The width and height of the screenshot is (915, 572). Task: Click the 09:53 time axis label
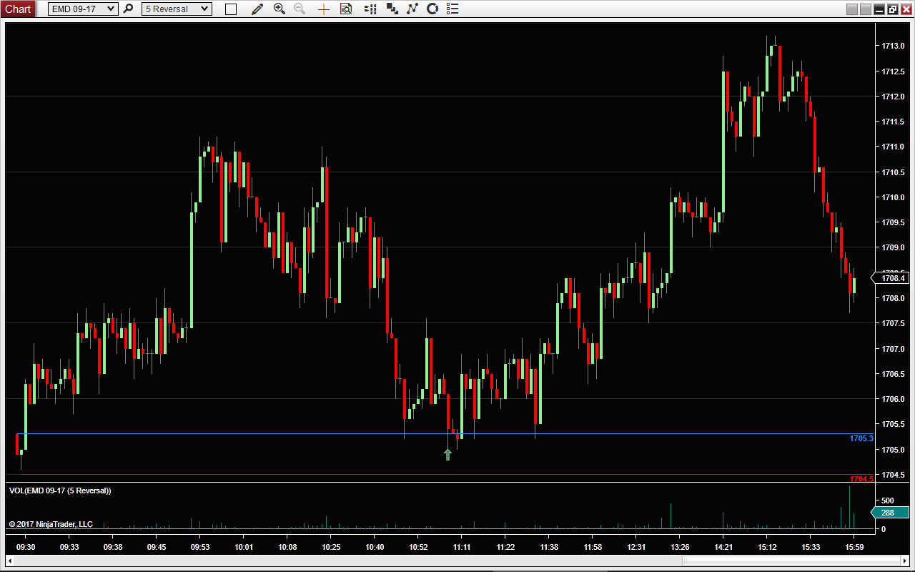pyautogui.click(x=200, y=547)
